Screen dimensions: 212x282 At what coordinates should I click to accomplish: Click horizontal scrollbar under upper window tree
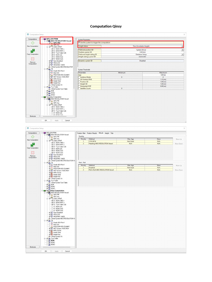pyautogui.click(x=55, y=116)
